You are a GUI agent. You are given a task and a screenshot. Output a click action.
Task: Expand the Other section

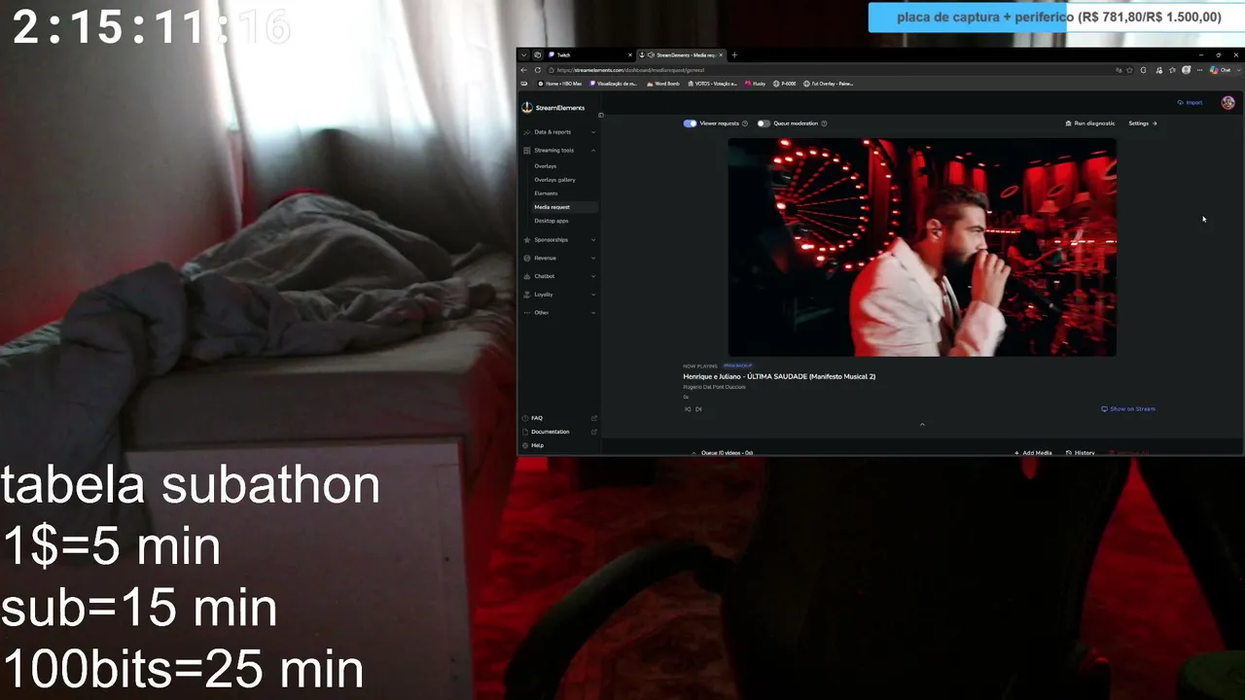[x=559, y=313]
